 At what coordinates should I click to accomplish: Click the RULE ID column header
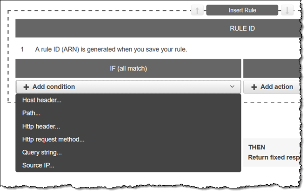pos(242,28)
